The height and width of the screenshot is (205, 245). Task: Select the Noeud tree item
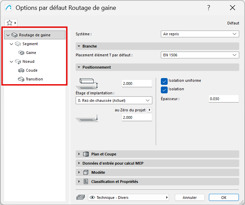pyautogui.click(x=28, y=61)
